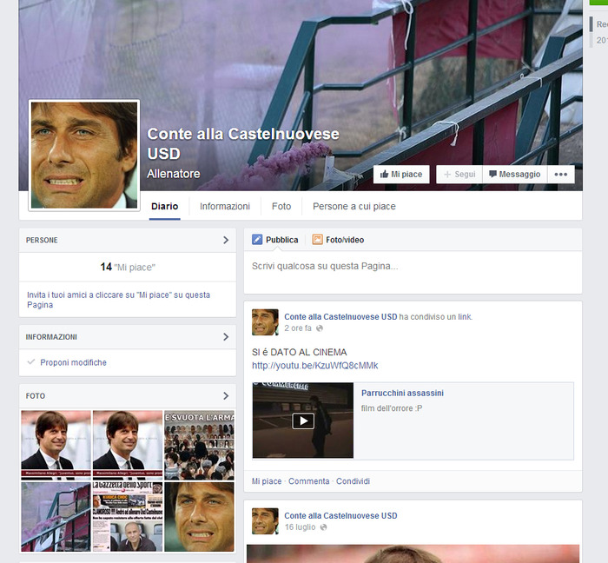This screenshot has height=563, width=608.
Task: Open the railing with purple smoke photo thumbnail
Action: tap(56, 517)
